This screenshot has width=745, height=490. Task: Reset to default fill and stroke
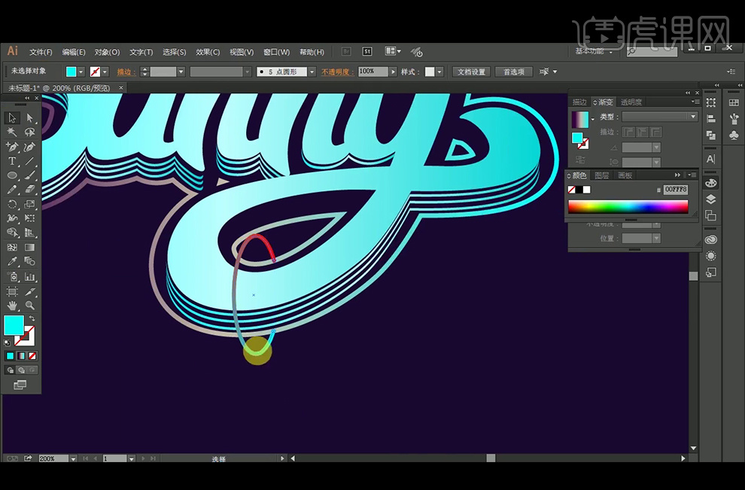pos(7,342)
